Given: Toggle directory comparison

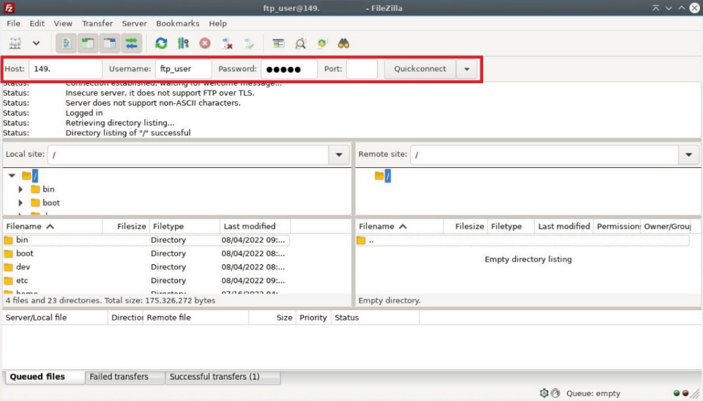Looking at the screenshot, I should [301, 44].
